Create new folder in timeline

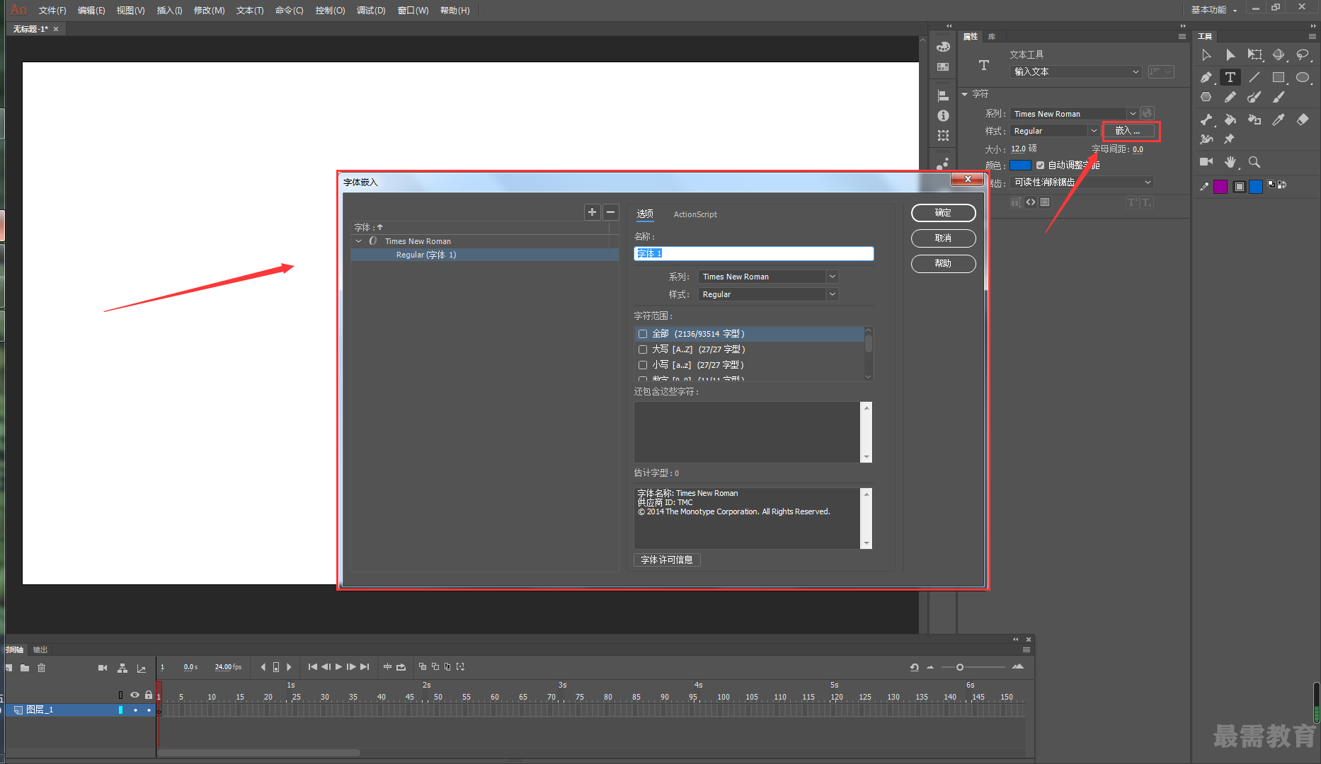[25, 668]
